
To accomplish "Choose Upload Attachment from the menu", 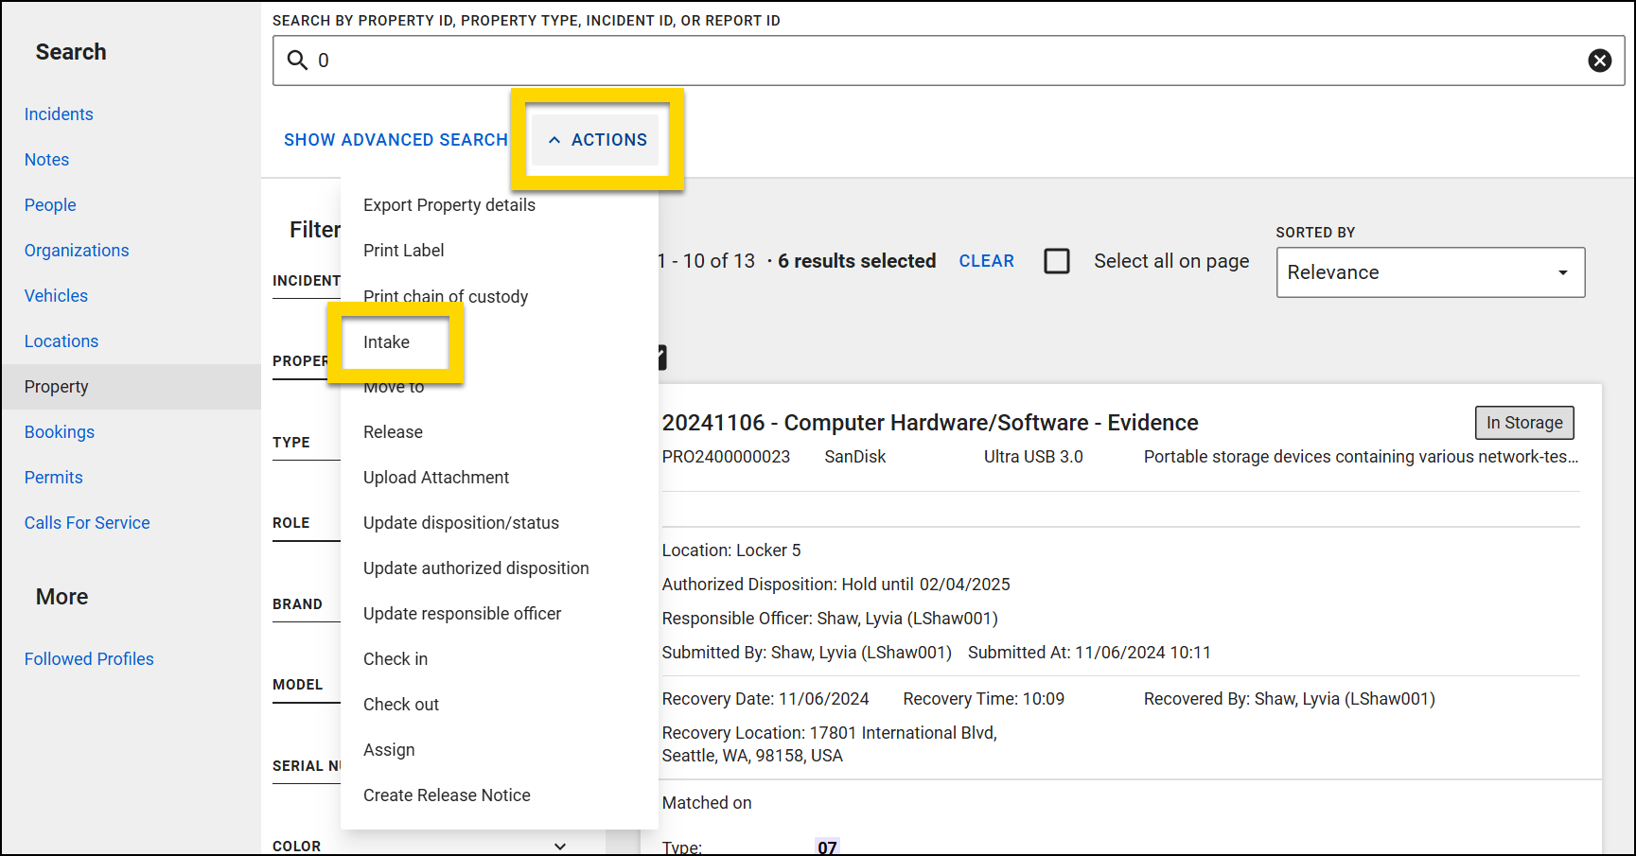I will click(x=436, y=477).
